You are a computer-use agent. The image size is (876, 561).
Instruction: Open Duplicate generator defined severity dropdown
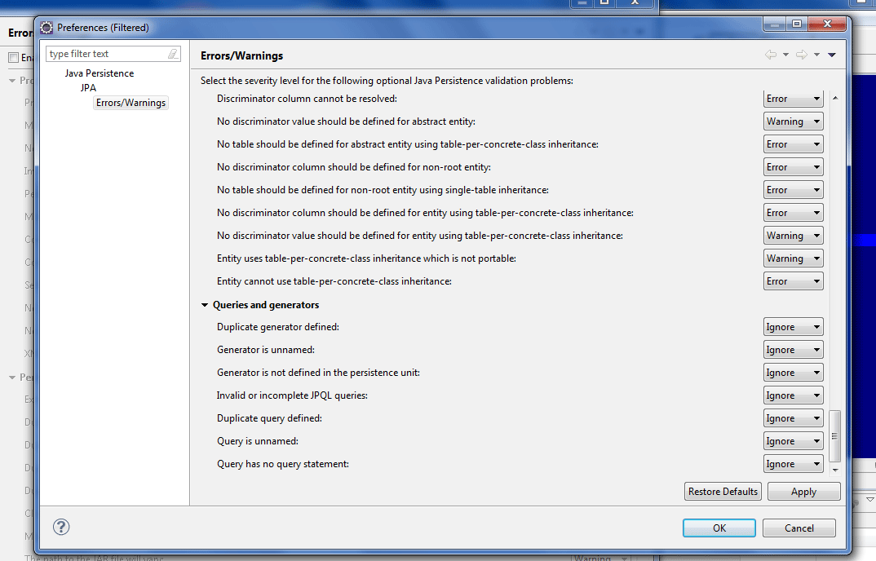tap(794, 327)
